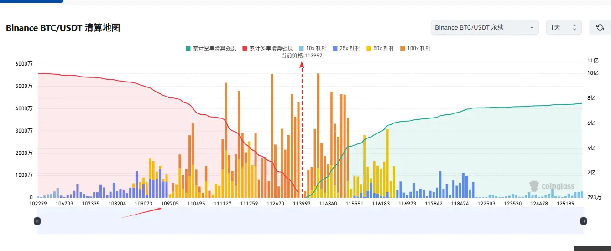Click x-axis label 116183
The width and height of the screenshot is (611, 251).
381,204
